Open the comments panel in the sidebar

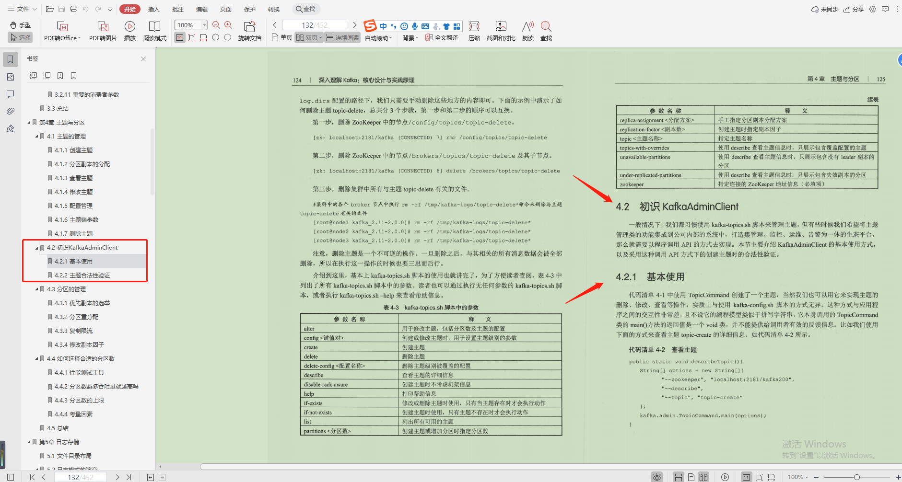pyautogui.click(x=11, y=94)
